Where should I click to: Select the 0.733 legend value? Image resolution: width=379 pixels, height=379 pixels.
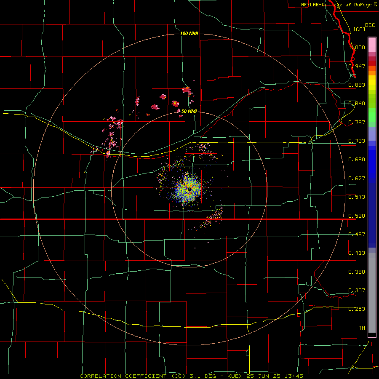357,141
